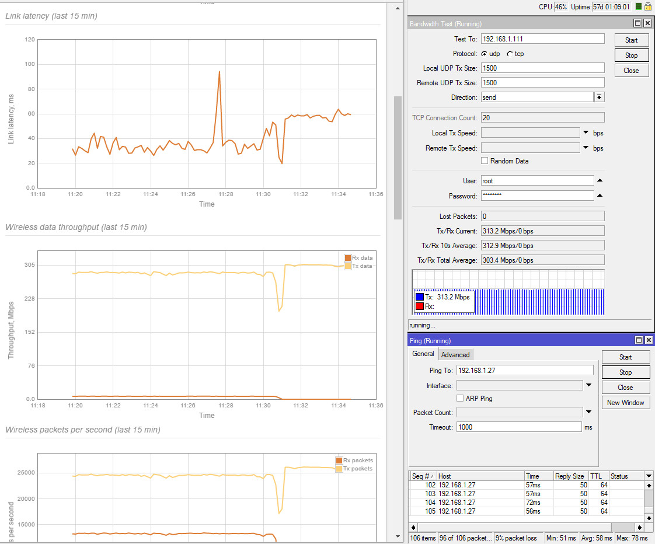Open the Advanced tab in Ping
655x544 pixels.
click(455, 355)
